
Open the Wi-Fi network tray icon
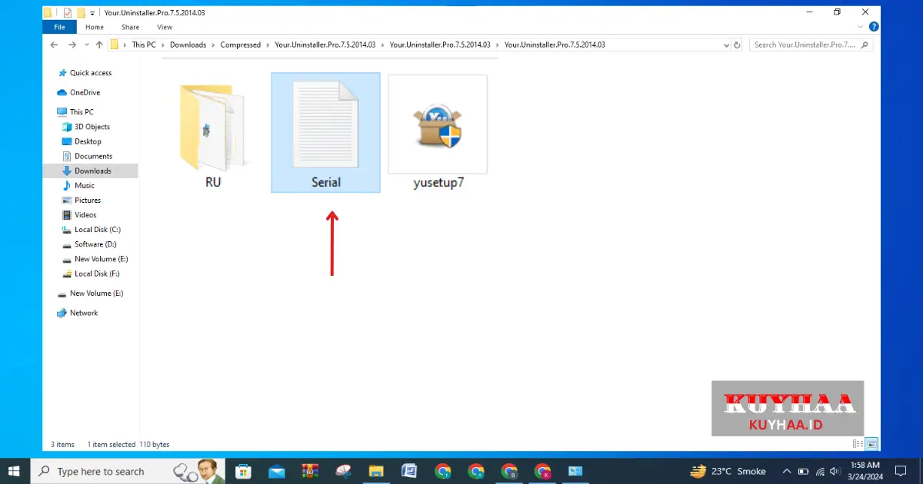[820, 471]
